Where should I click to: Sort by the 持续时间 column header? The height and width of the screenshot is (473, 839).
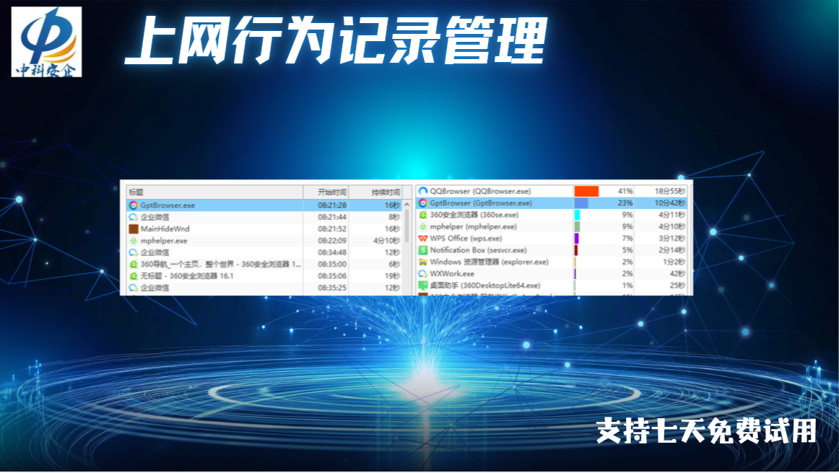[375, 192]
